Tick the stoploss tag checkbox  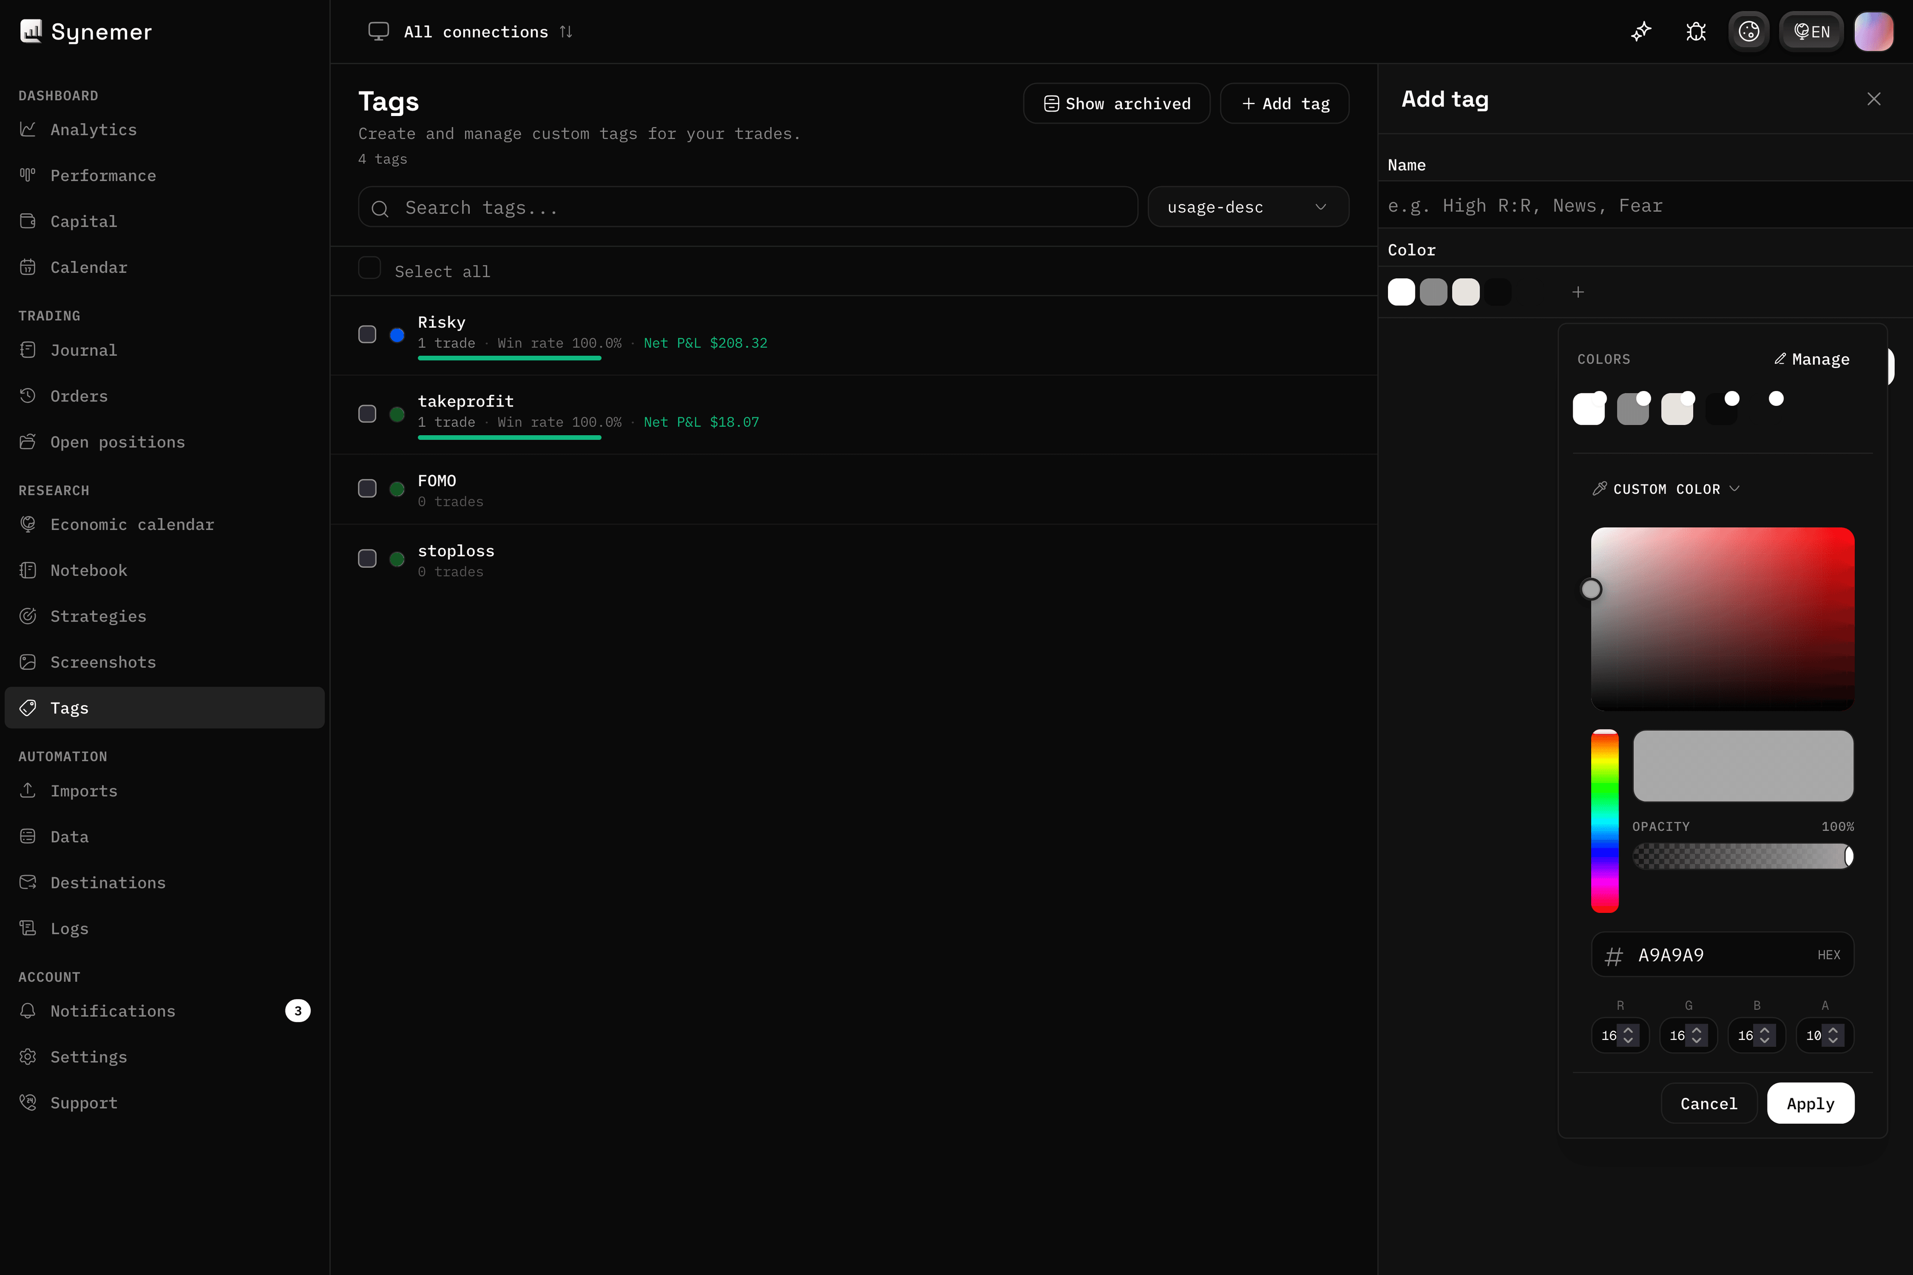pos(368,559)
